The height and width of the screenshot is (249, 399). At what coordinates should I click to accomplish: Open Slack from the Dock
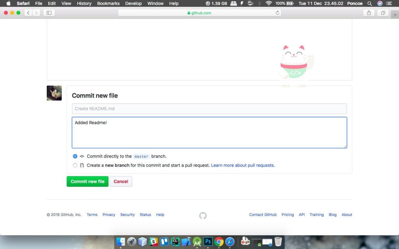(x=154, y=242)
